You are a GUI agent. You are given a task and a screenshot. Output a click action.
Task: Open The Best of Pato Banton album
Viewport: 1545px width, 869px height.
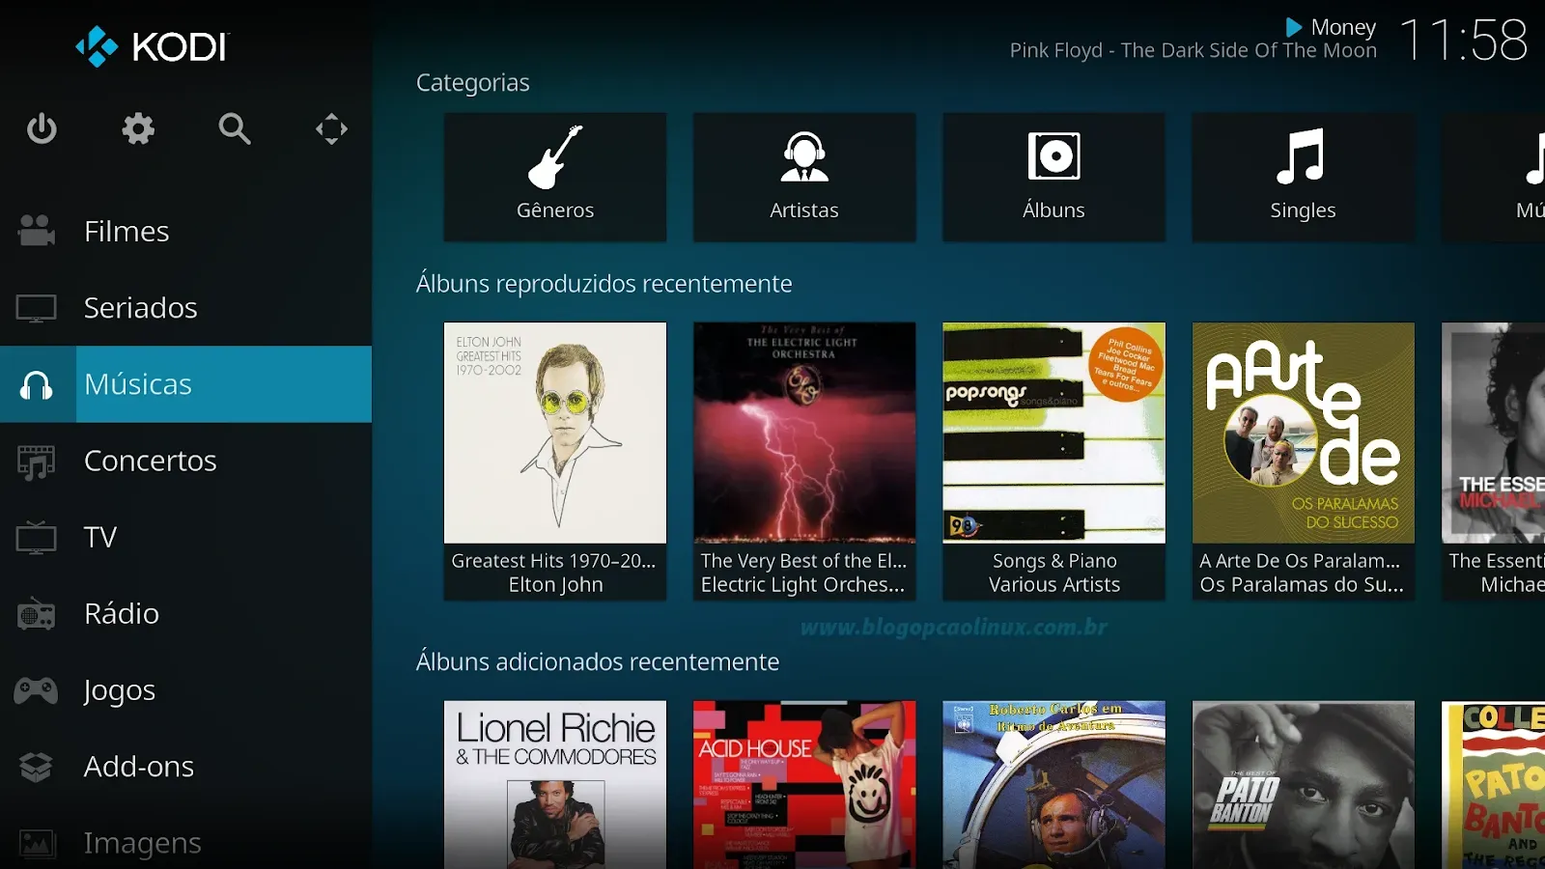pos(1304,785)
